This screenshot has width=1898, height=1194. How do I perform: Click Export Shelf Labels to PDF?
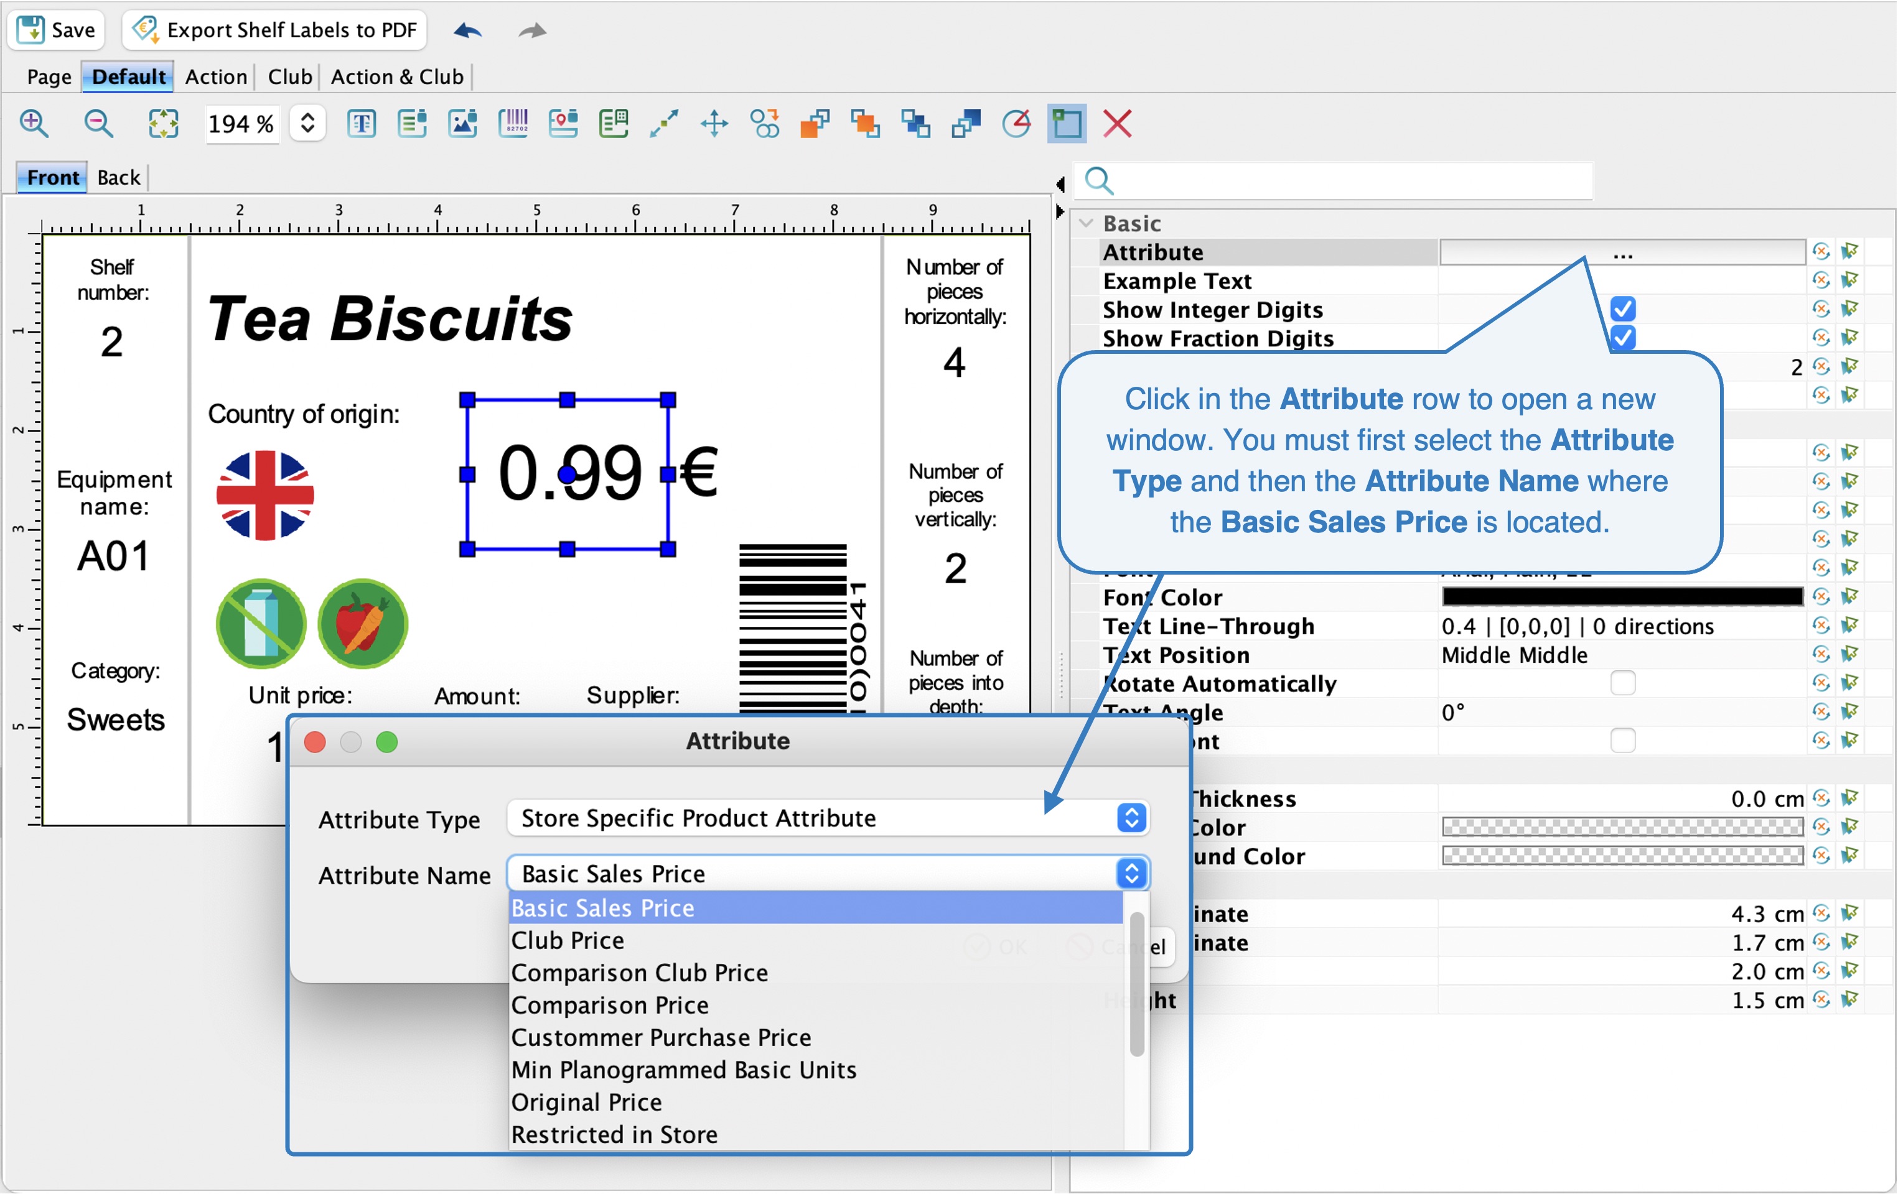coord(274,30)
